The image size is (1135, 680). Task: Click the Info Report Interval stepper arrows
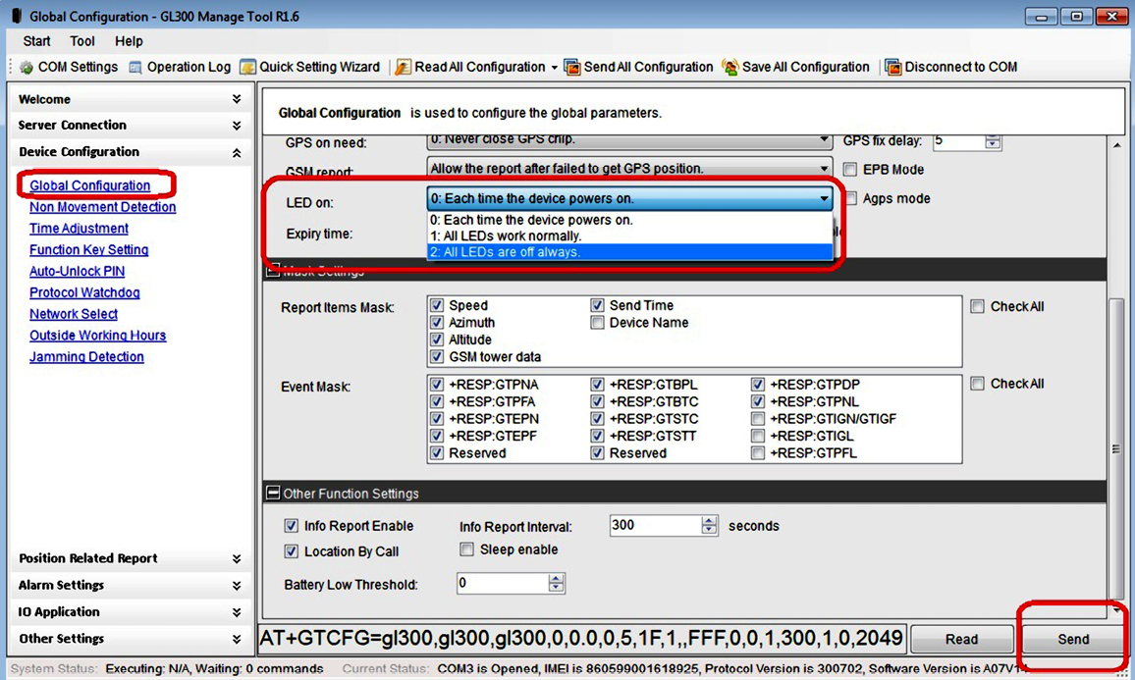click(709, 526)
